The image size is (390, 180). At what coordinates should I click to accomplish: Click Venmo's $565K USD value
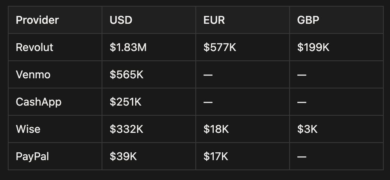127,74
